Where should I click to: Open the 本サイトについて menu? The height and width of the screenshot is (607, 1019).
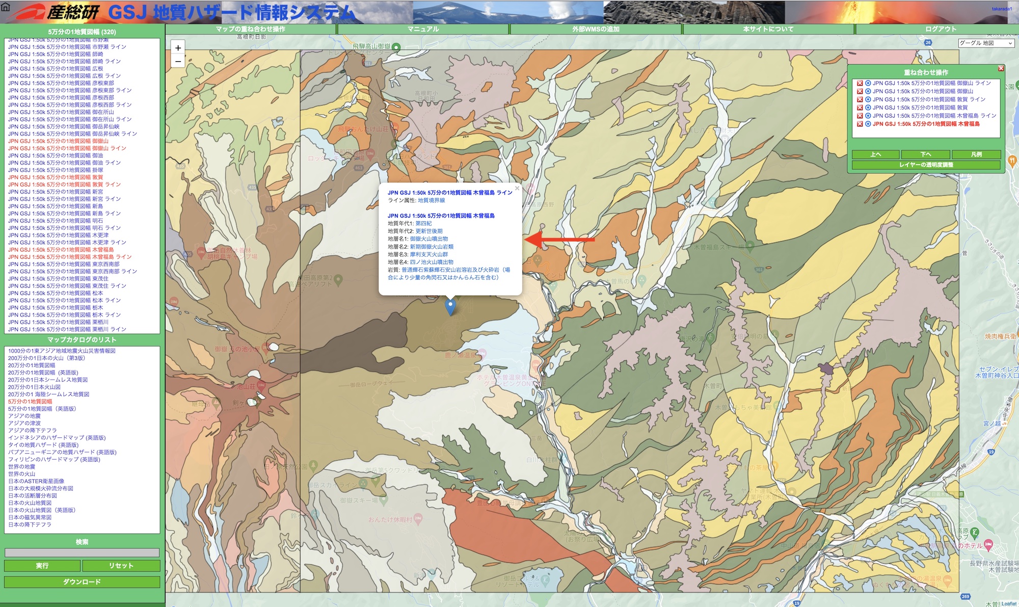768,29
